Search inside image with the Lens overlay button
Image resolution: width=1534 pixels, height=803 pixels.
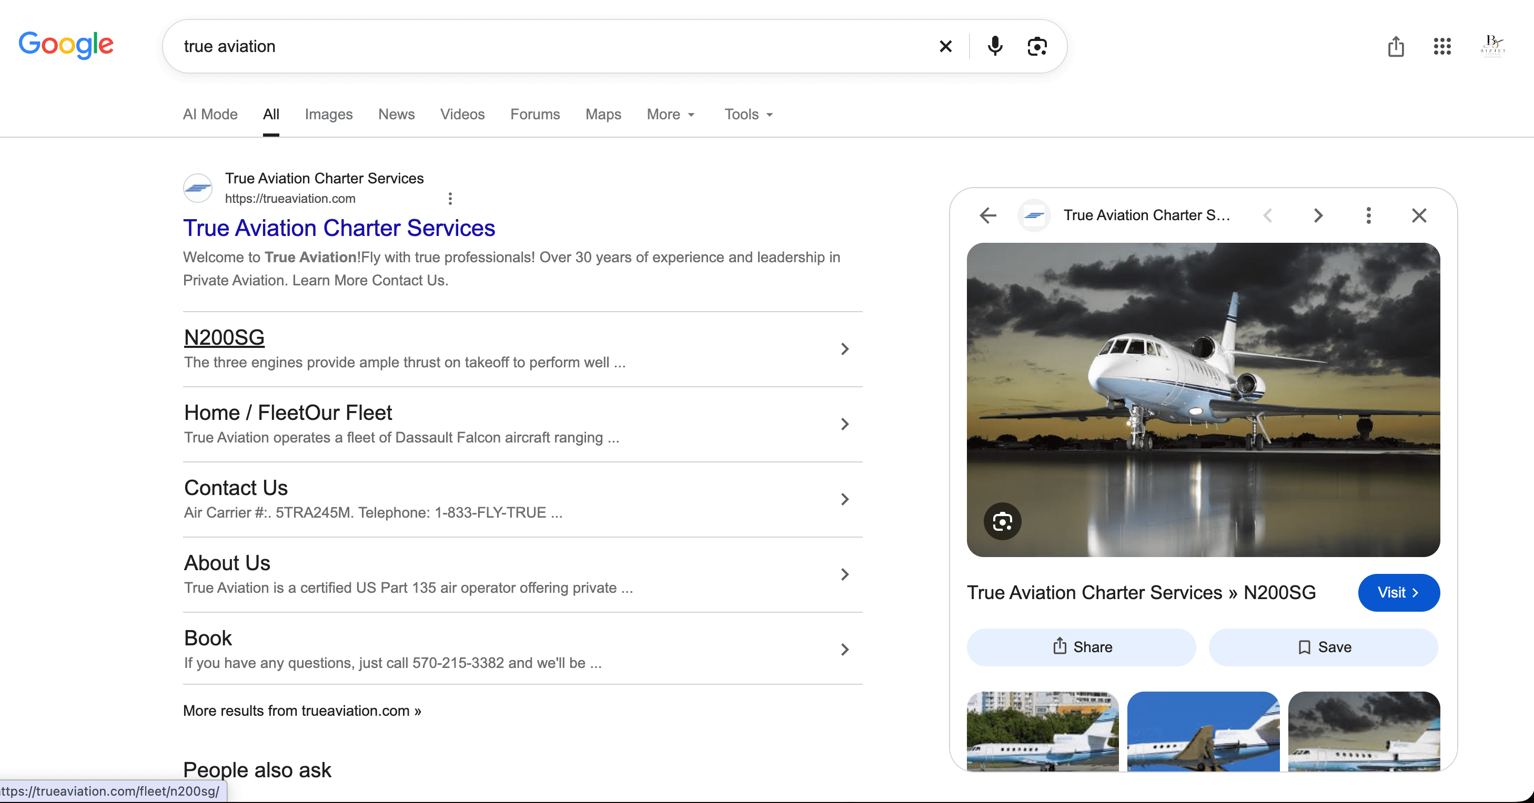pyautogui.click(x=1002, y=522)
